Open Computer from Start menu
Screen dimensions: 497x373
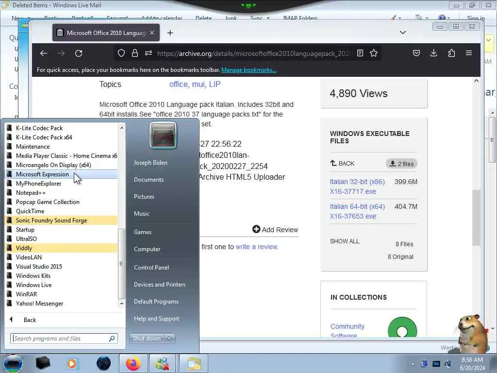pos(147,249)
